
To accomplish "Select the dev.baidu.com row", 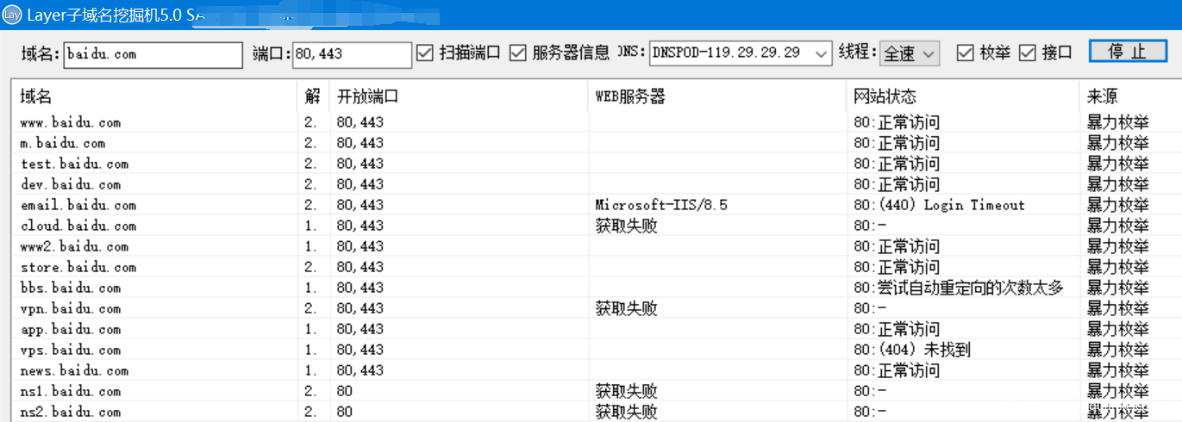I will (x=597, y=184).
